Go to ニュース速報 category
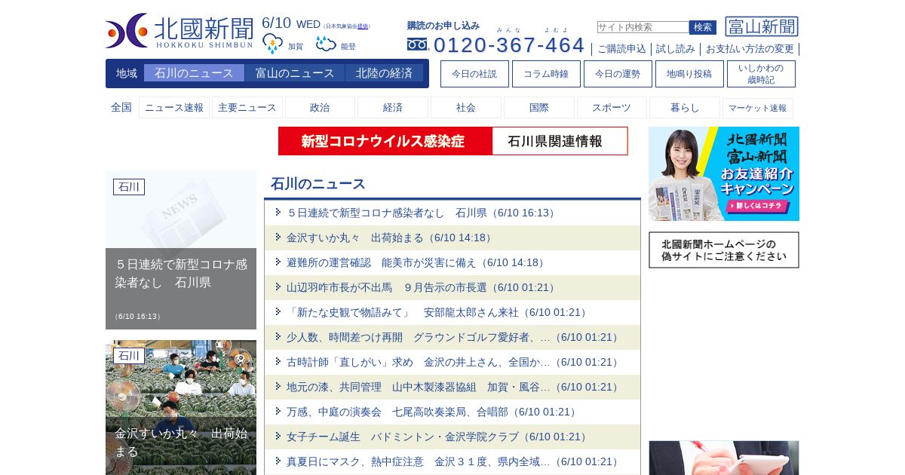Viewport: 905px width, 475px height. 174,108
